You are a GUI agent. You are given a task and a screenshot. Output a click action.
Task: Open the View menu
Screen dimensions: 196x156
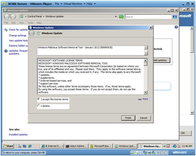pyautogui.click(x=22, y=23)
